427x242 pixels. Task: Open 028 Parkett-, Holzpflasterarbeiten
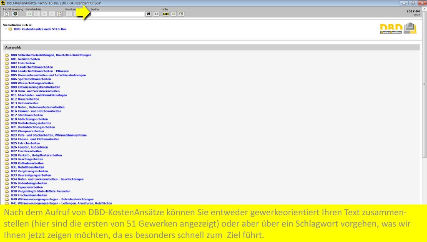(36, 155)
